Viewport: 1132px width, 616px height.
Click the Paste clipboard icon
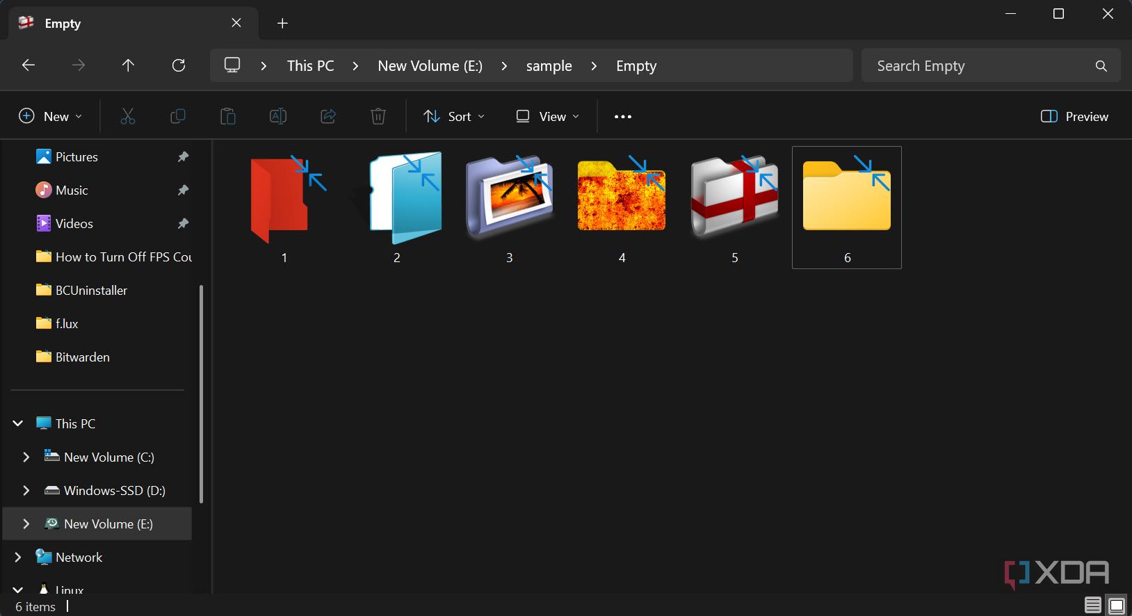(x=228, y=116)
